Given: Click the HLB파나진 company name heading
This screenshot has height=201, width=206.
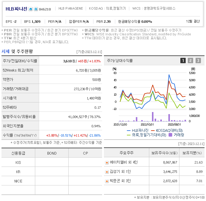Looking at the screenshot, I should click(x=16, y=9).
